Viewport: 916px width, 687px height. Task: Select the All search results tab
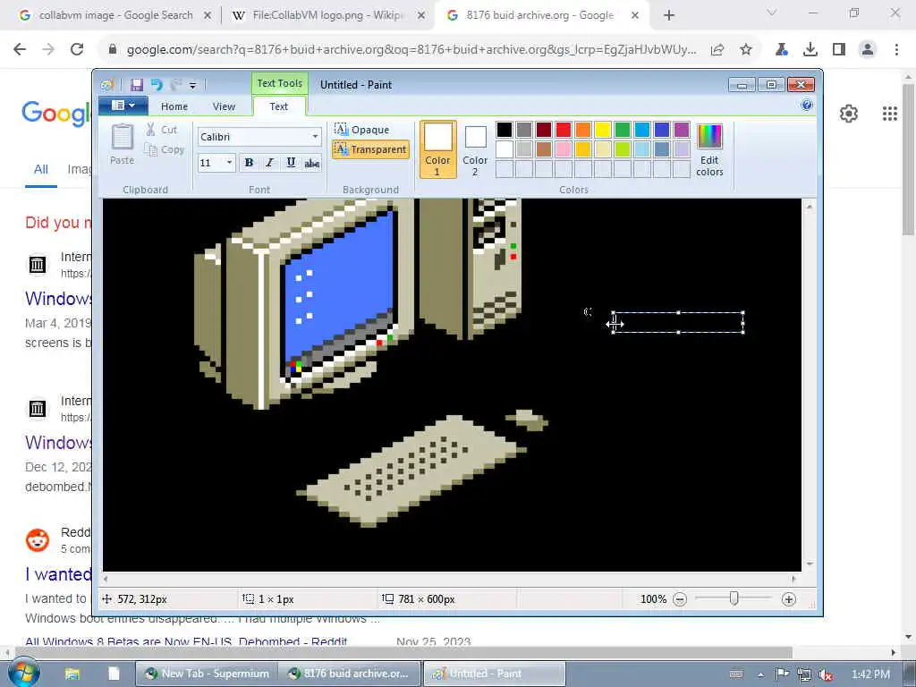pyautogui.click(x=41, y=169)
